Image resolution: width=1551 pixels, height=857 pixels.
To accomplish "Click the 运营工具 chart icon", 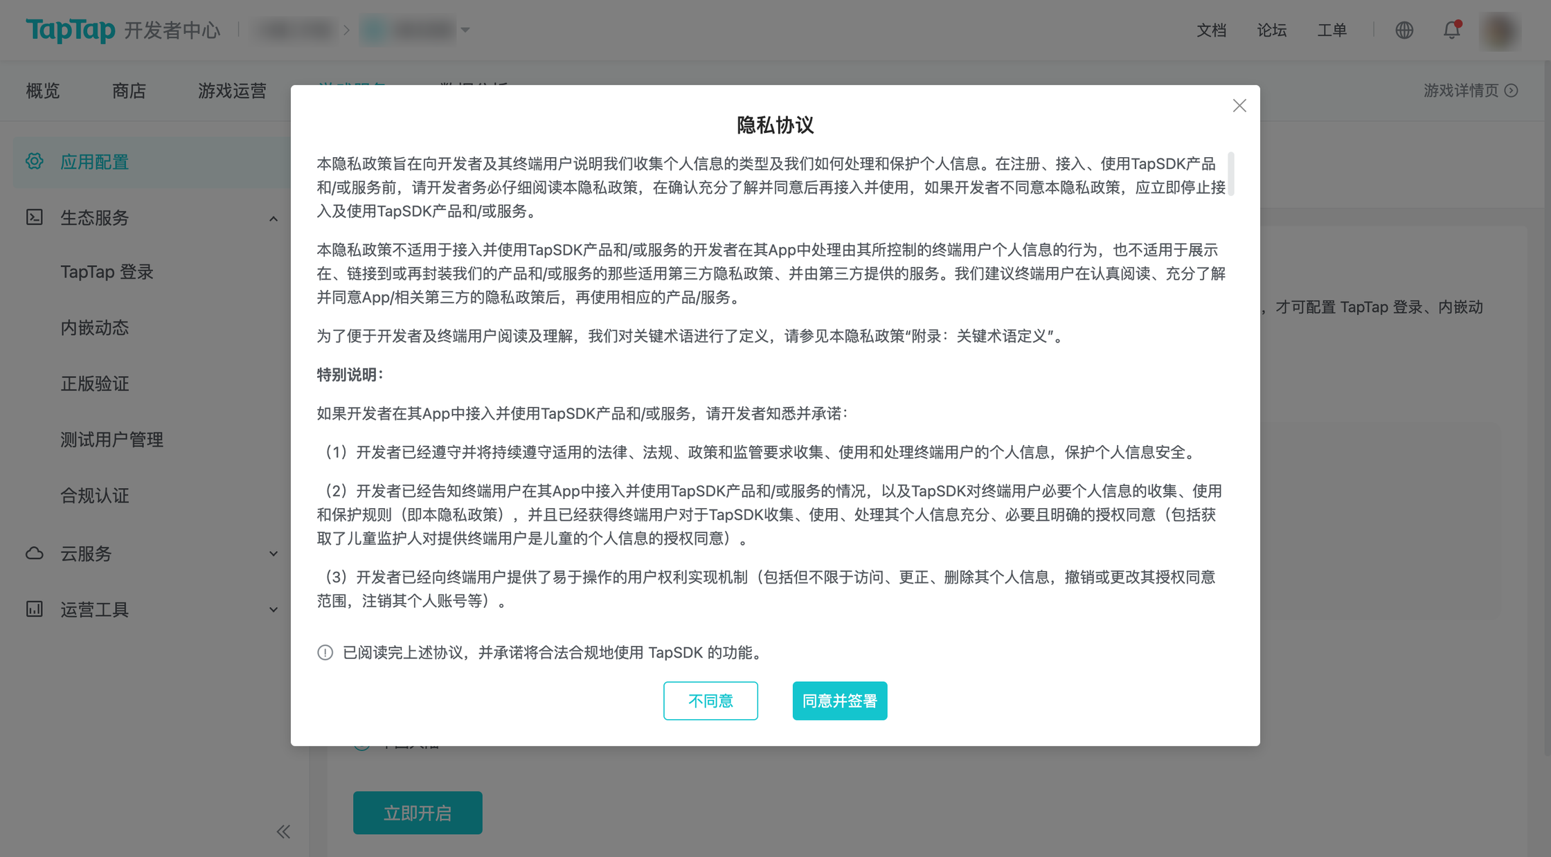I will coord(35,609).
